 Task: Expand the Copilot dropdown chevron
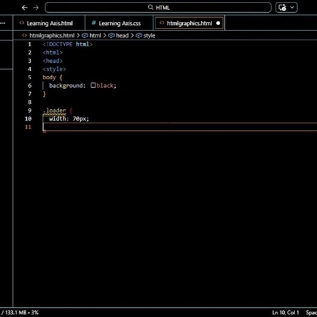(x=292, y=7)
